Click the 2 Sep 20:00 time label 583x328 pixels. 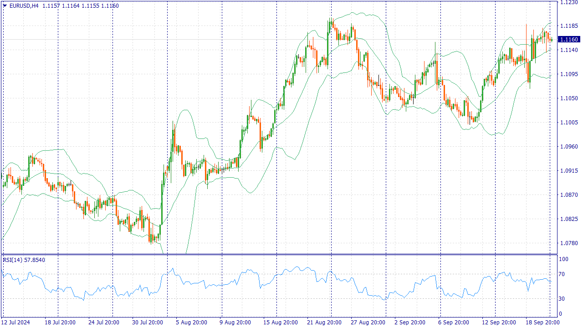[x=410, y=323]
